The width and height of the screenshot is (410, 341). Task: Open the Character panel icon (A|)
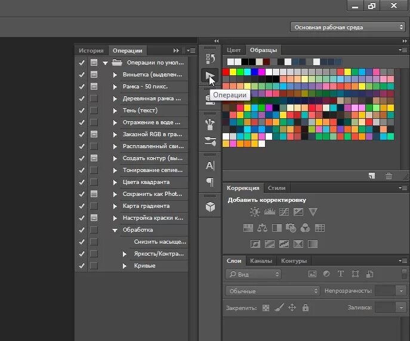[210, 165]
